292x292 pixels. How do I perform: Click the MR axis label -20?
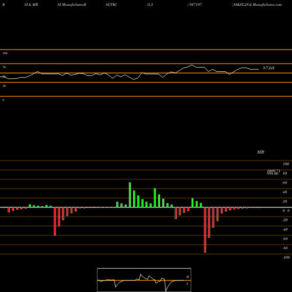(x=285, y=220)
